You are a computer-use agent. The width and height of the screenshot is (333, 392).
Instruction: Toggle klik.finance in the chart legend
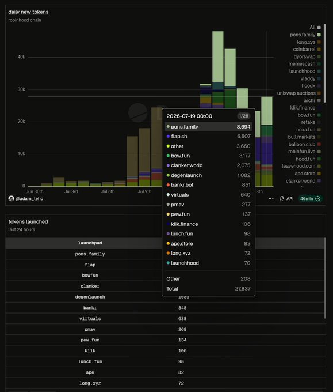click(x=305, y=108)
